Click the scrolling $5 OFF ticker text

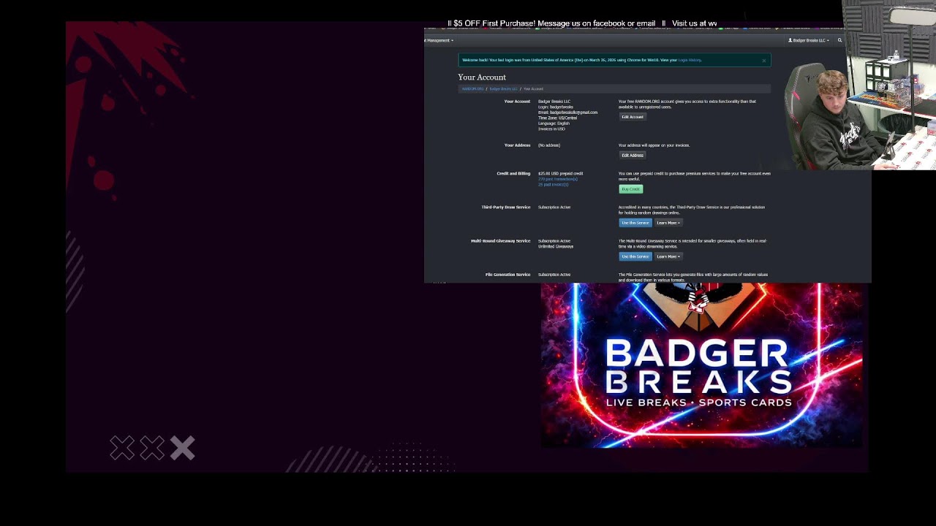[x=582, y=23]
